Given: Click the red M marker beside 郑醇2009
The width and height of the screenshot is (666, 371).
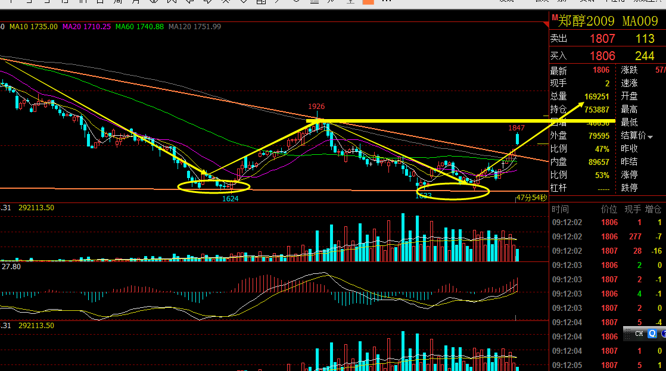Looking at the screenshot, I should click(554, 17).
